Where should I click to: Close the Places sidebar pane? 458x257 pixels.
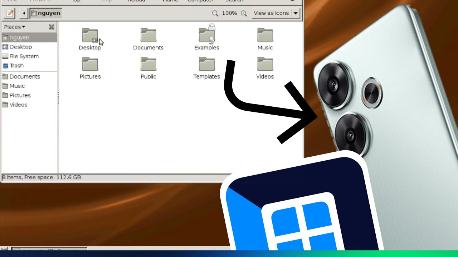point(52,27)
